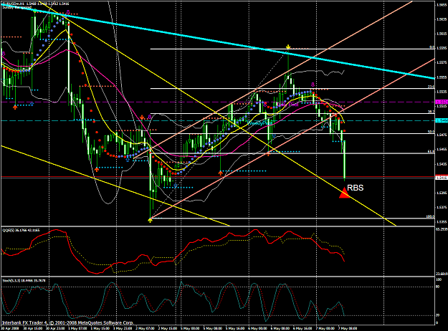Select the EURUSDm,H1 chart title text
The width and height of the screenshot is (448, 331).
[x=14, y=4]
